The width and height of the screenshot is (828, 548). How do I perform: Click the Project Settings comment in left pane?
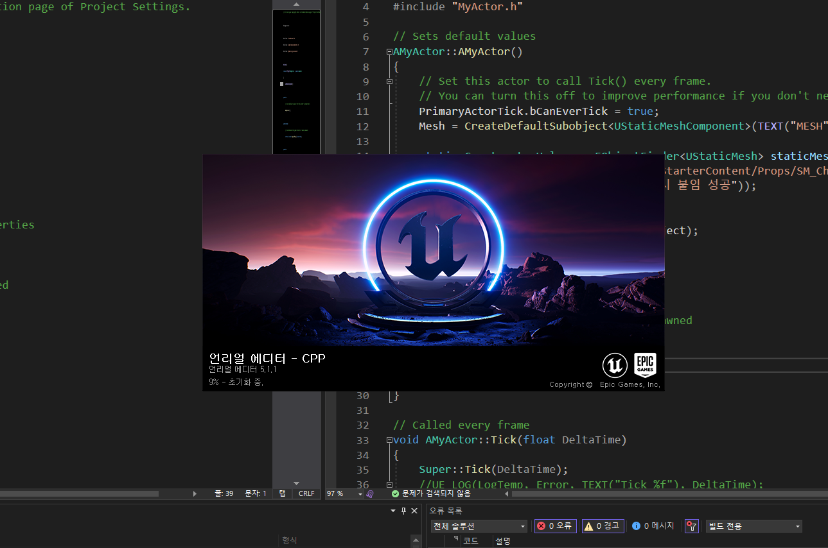95,7
